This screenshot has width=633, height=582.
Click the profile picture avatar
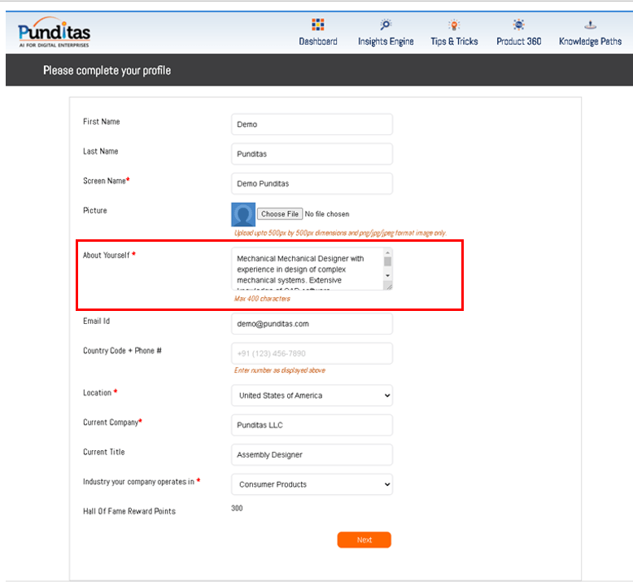pos(243,214)
